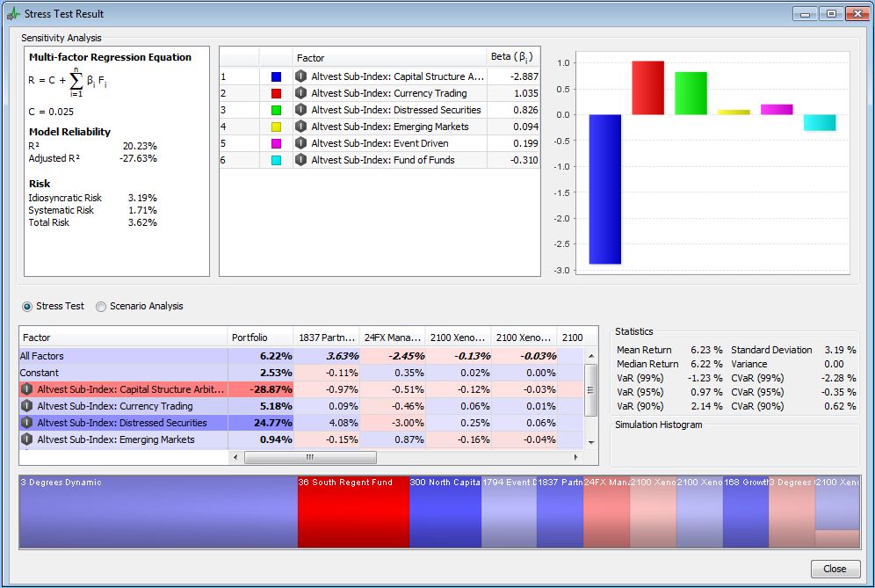This screenshot has height=588, width=875.
Task: Click the red swatch for Currency Trading factor
Action: (x=276, y=93)
